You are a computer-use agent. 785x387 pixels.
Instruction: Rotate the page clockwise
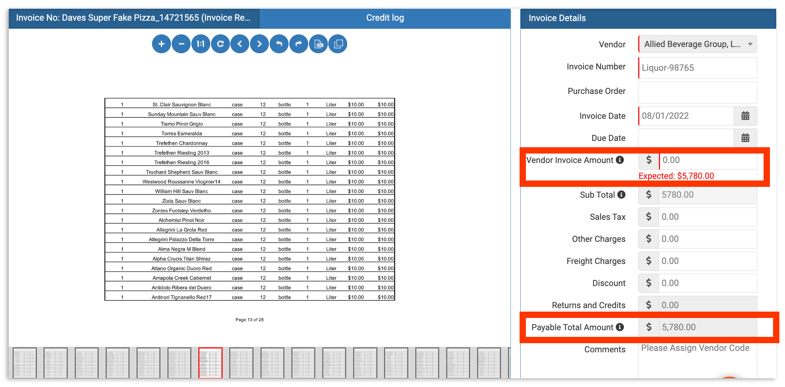click(298, 43)
